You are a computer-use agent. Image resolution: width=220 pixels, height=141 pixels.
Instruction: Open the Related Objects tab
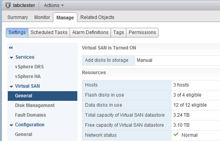click(x=97, y=17)
